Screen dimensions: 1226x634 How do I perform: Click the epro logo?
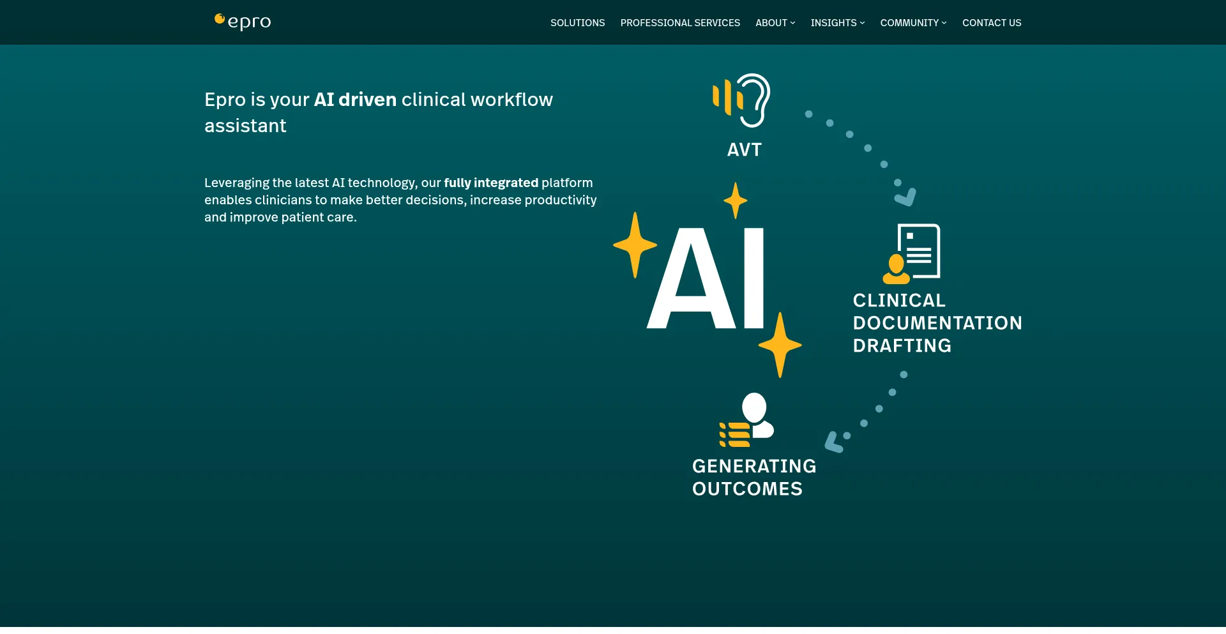(243, 22)
